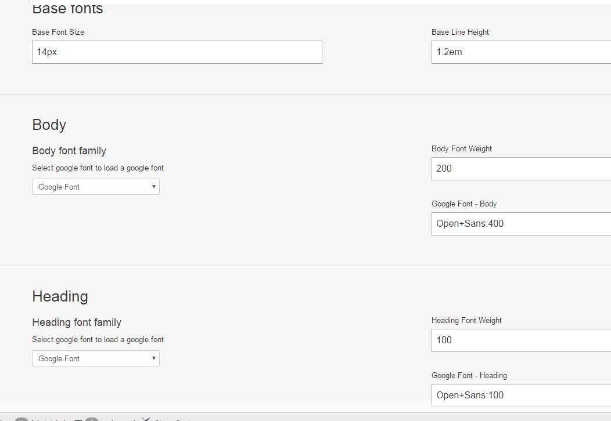Open the Heading font family dropdown
This screenshot has width=611, height=421.
point(96,358)
